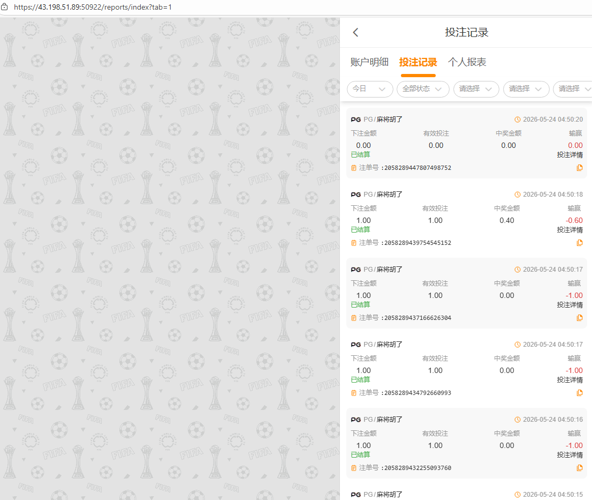
Task: Click timestamp 2026-05-24 04:50:20
Action: tap(553, 120)
